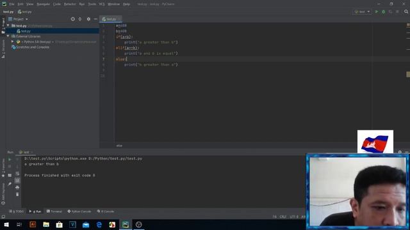Screen dimensions: 410x230
Task: Expand the Python 3.8 interpreter node
Action: click(x=13, y=42)
